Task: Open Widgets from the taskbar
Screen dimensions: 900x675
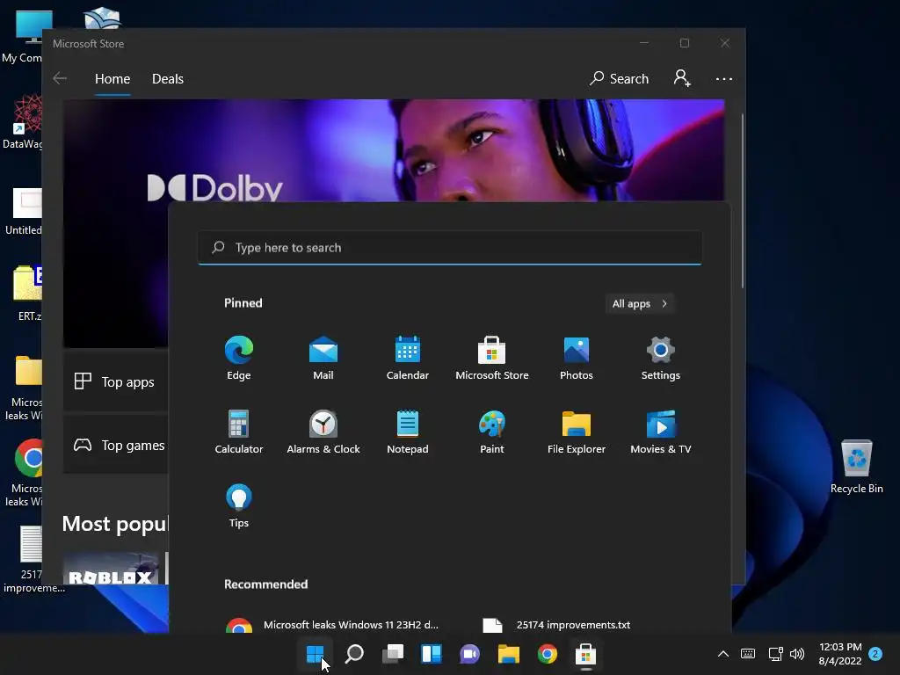Action: [431, 654]
